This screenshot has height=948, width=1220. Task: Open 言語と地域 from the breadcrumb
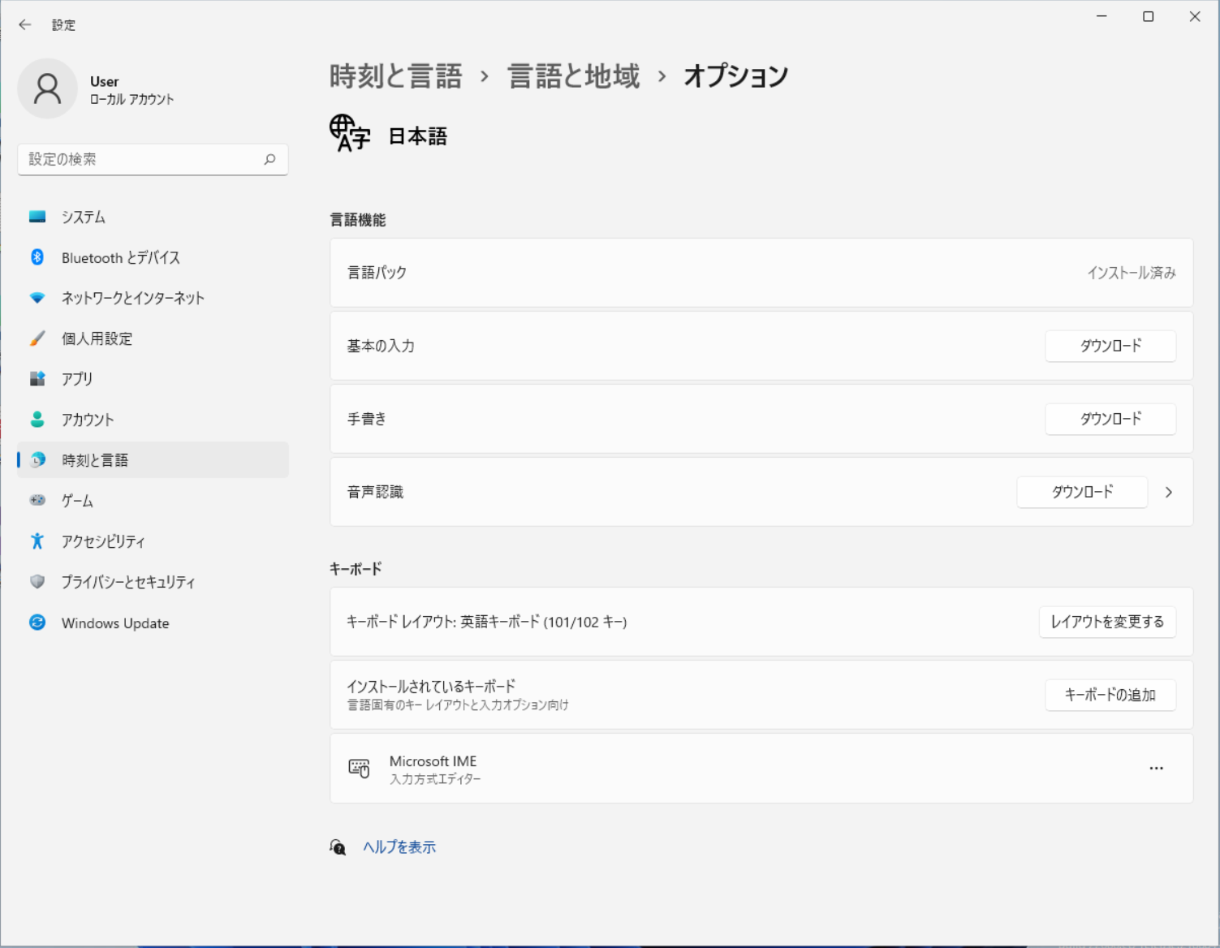[x=573, y=75]
